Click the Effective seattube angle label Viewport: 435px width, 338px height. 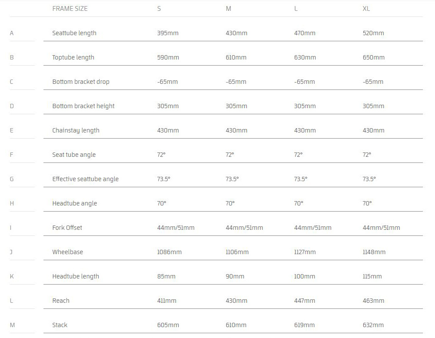(85, 179)
